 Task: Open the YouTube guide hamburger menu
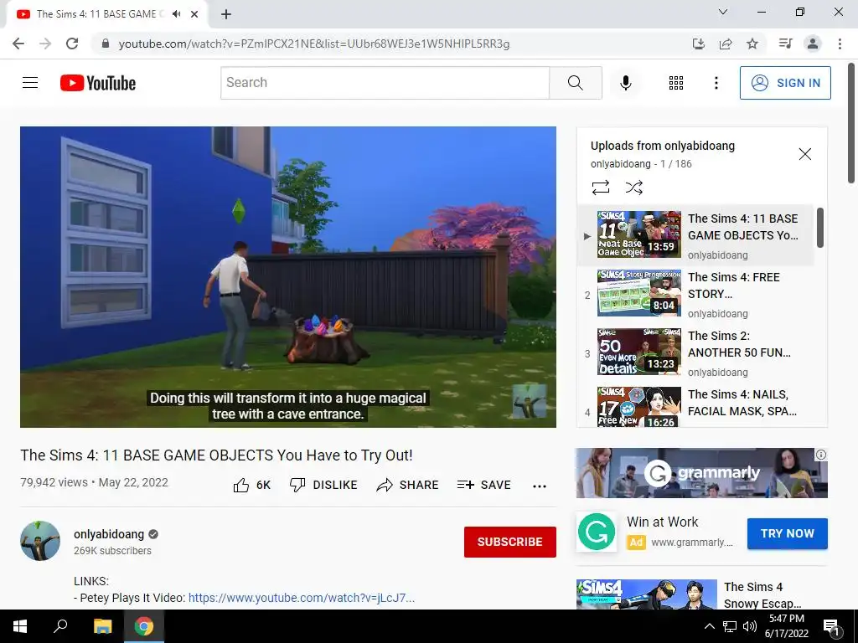(30, 83)
